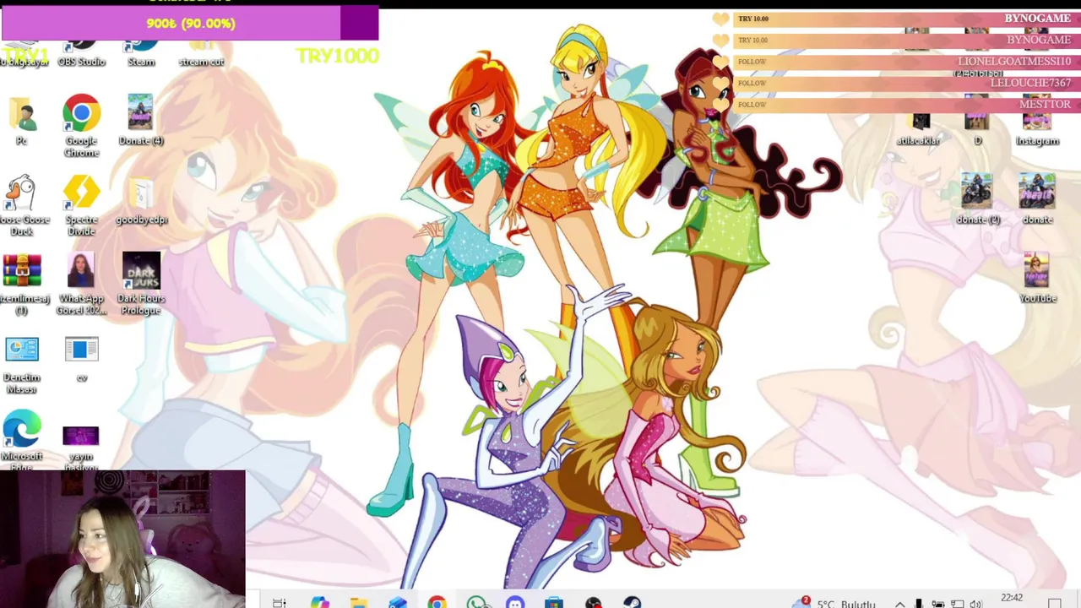The height and width of the screenshot is (608, 1081).
Task: Open Steam from the taskbar
Action: (633, 602)
